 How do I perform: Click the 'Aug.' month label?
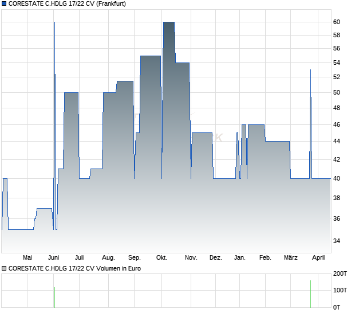click(x=108, y=258)
